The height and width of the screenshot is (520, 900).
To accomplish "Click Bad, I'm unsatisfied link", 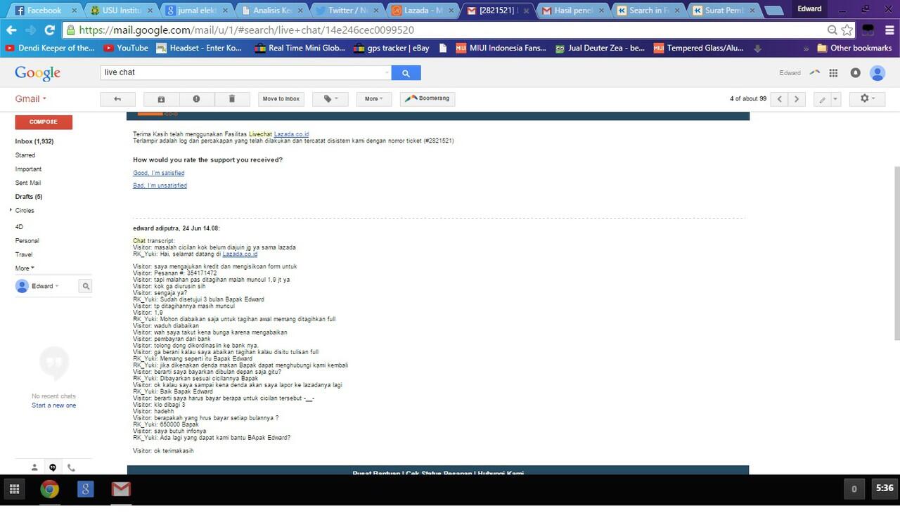I will tap(160, 186).
